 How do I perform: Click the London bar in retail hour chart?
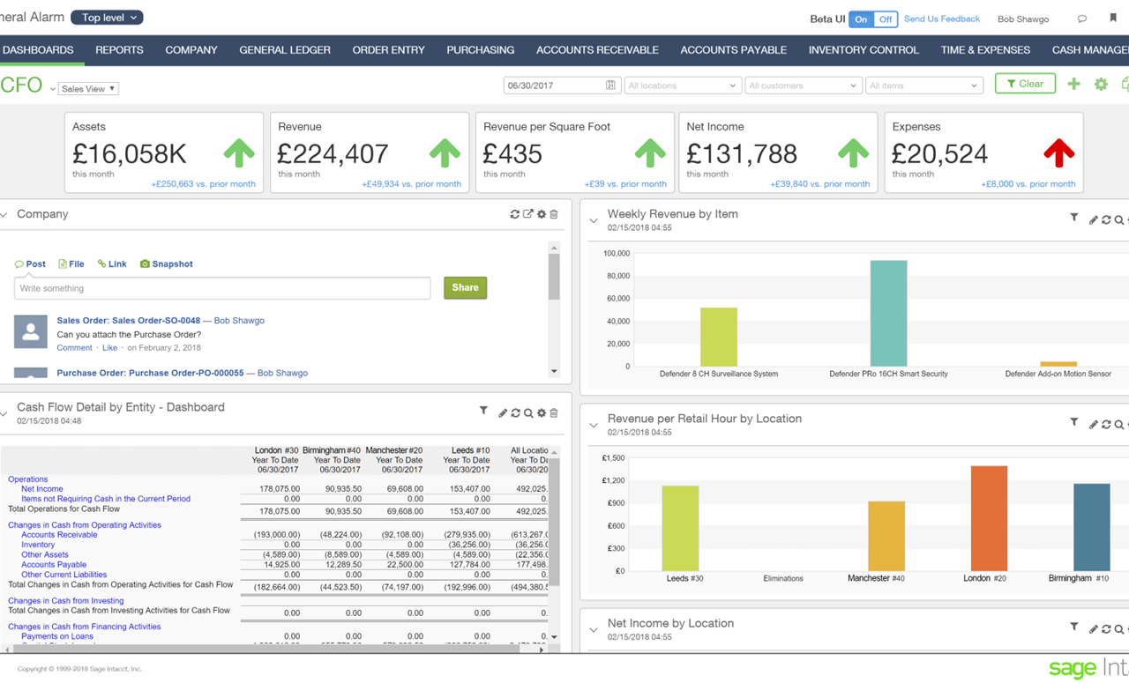coord(989,518)
